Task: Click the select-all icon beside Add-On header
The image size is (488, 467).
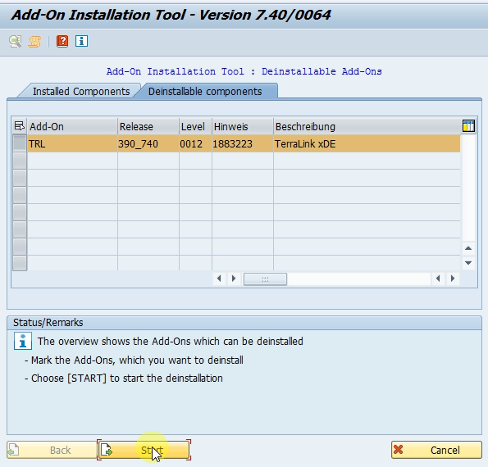Action: pyautogui.click(x=20, y=126)
